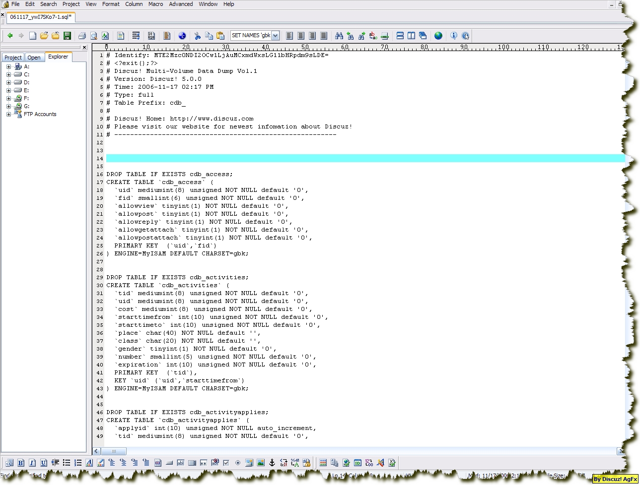The height and width of the screenshot is (485, 640).
Task: Click the New File blank page icon
Action: click(33, 36)
